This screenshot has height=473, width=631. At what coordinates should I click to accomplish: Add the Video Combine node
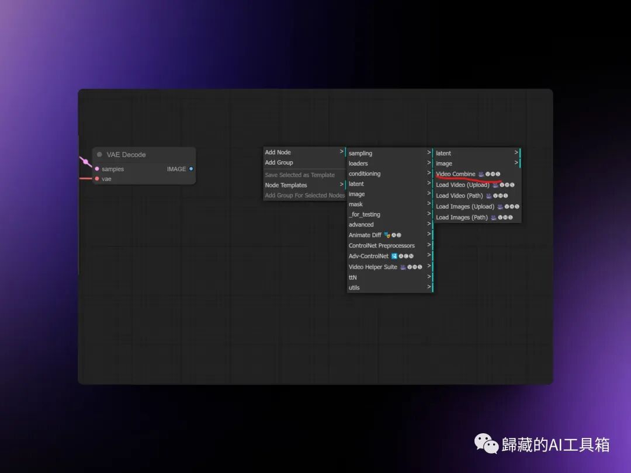pyautogui.click(x=477, y=174)
